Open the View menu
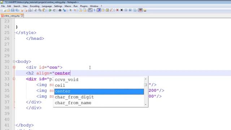The height and width of the screenshot is (130, 231). (x=25, y=6)
